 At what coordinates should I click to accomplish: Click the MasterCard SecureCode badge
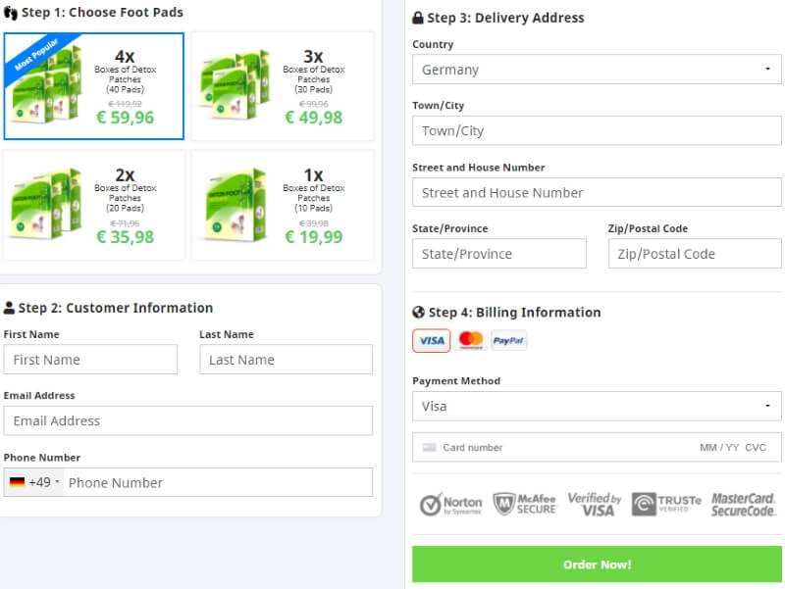click(743, 505)
